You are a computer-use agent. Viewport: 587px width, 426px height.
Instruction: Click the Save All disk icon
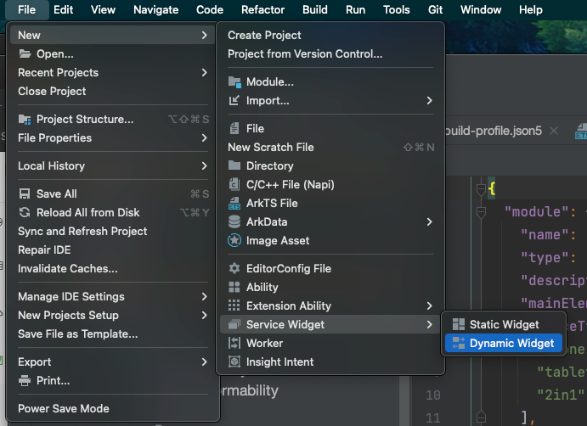click(25, 193)
